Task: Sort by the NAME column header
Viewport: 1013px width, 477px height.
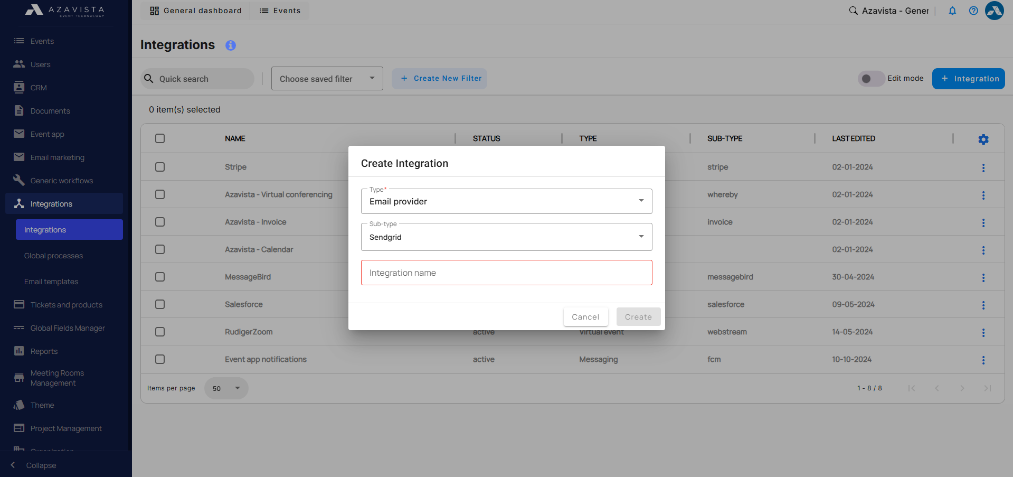Action: click(235, 138)
